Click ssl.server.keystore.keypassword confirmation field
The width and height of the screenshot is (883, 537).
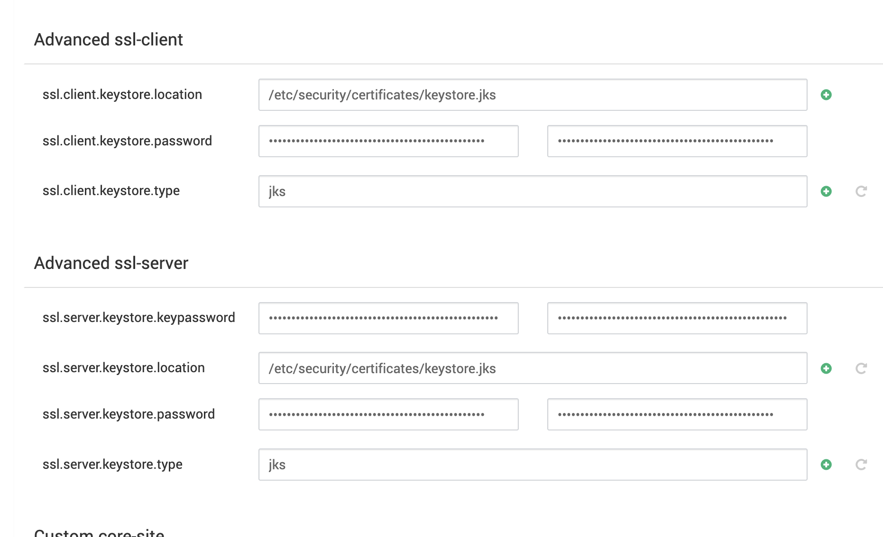coord(677,318)
